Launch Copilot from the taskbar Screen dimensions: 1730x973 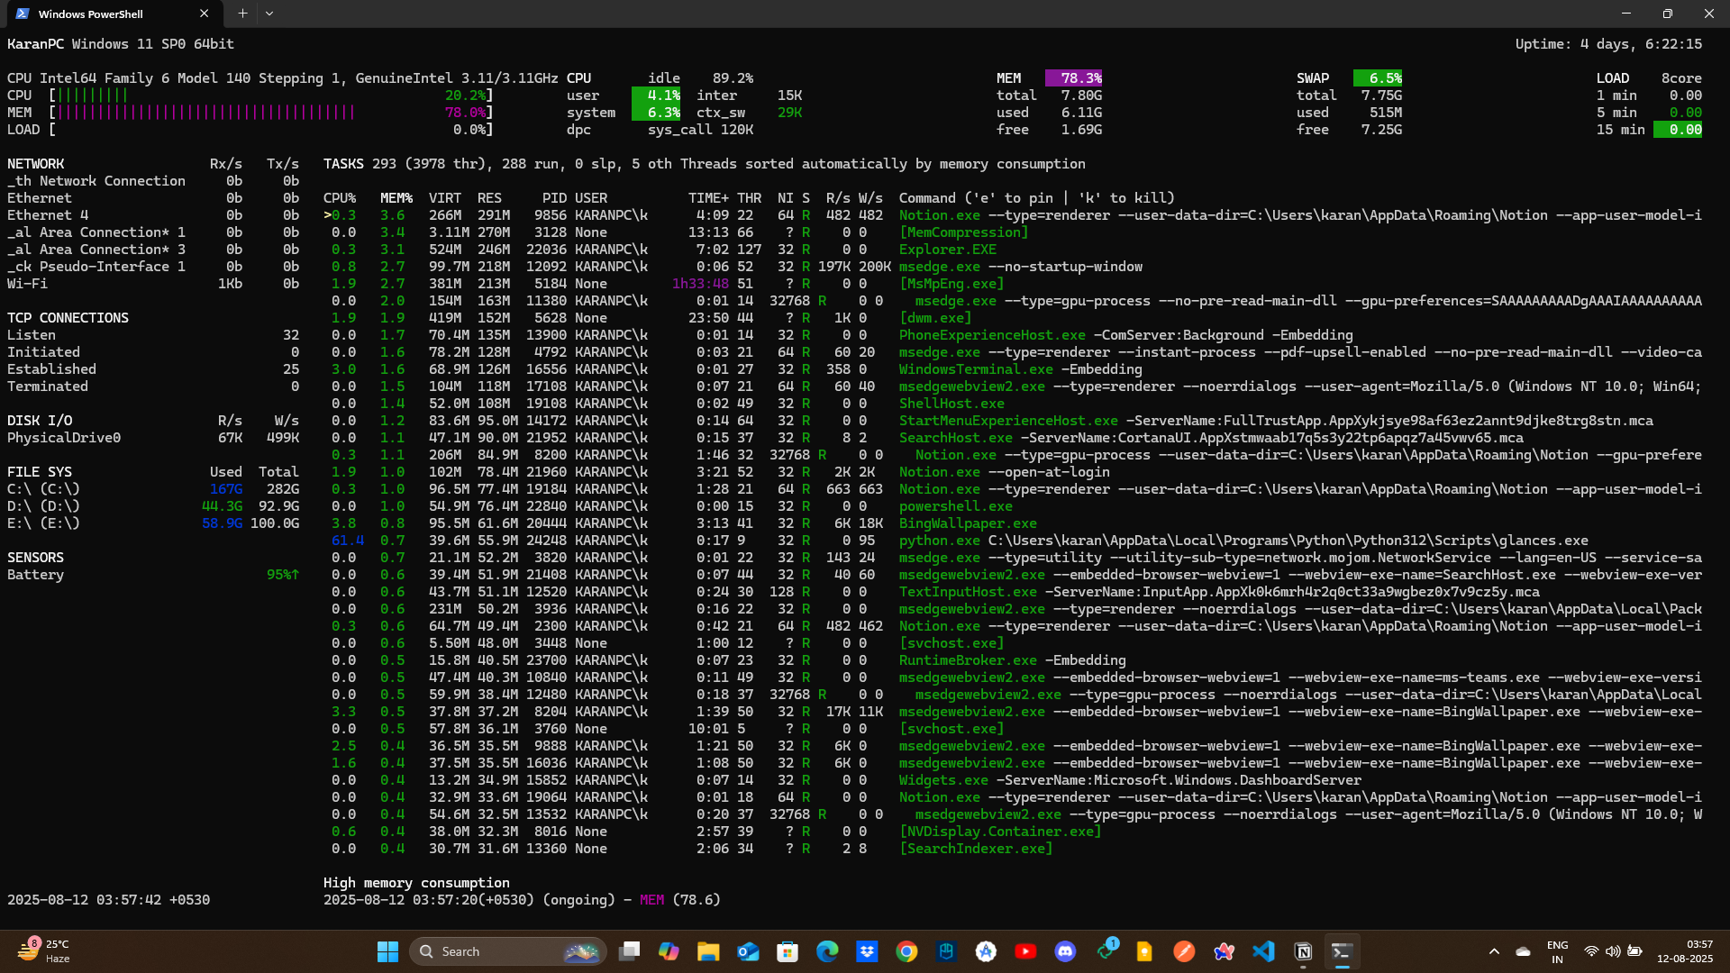[669, 951]
